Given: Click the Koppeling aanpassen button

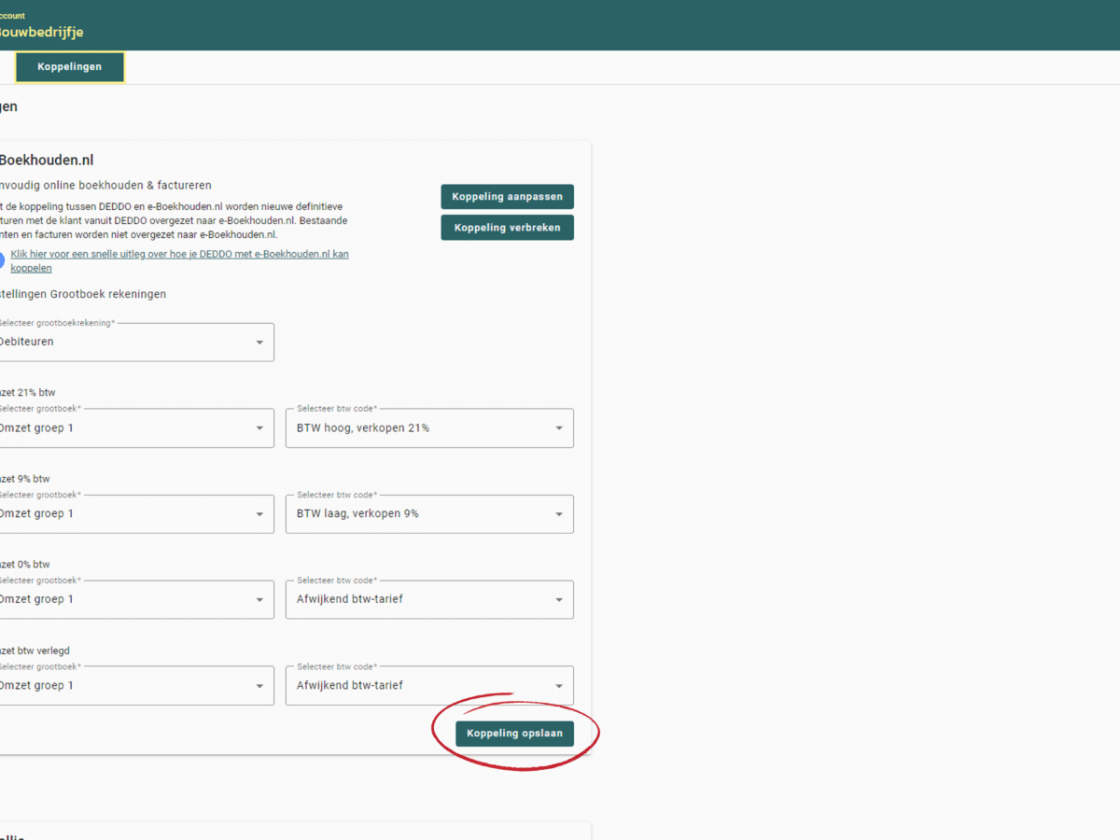Looking at the screenshot, I should [x=507, y=197].
